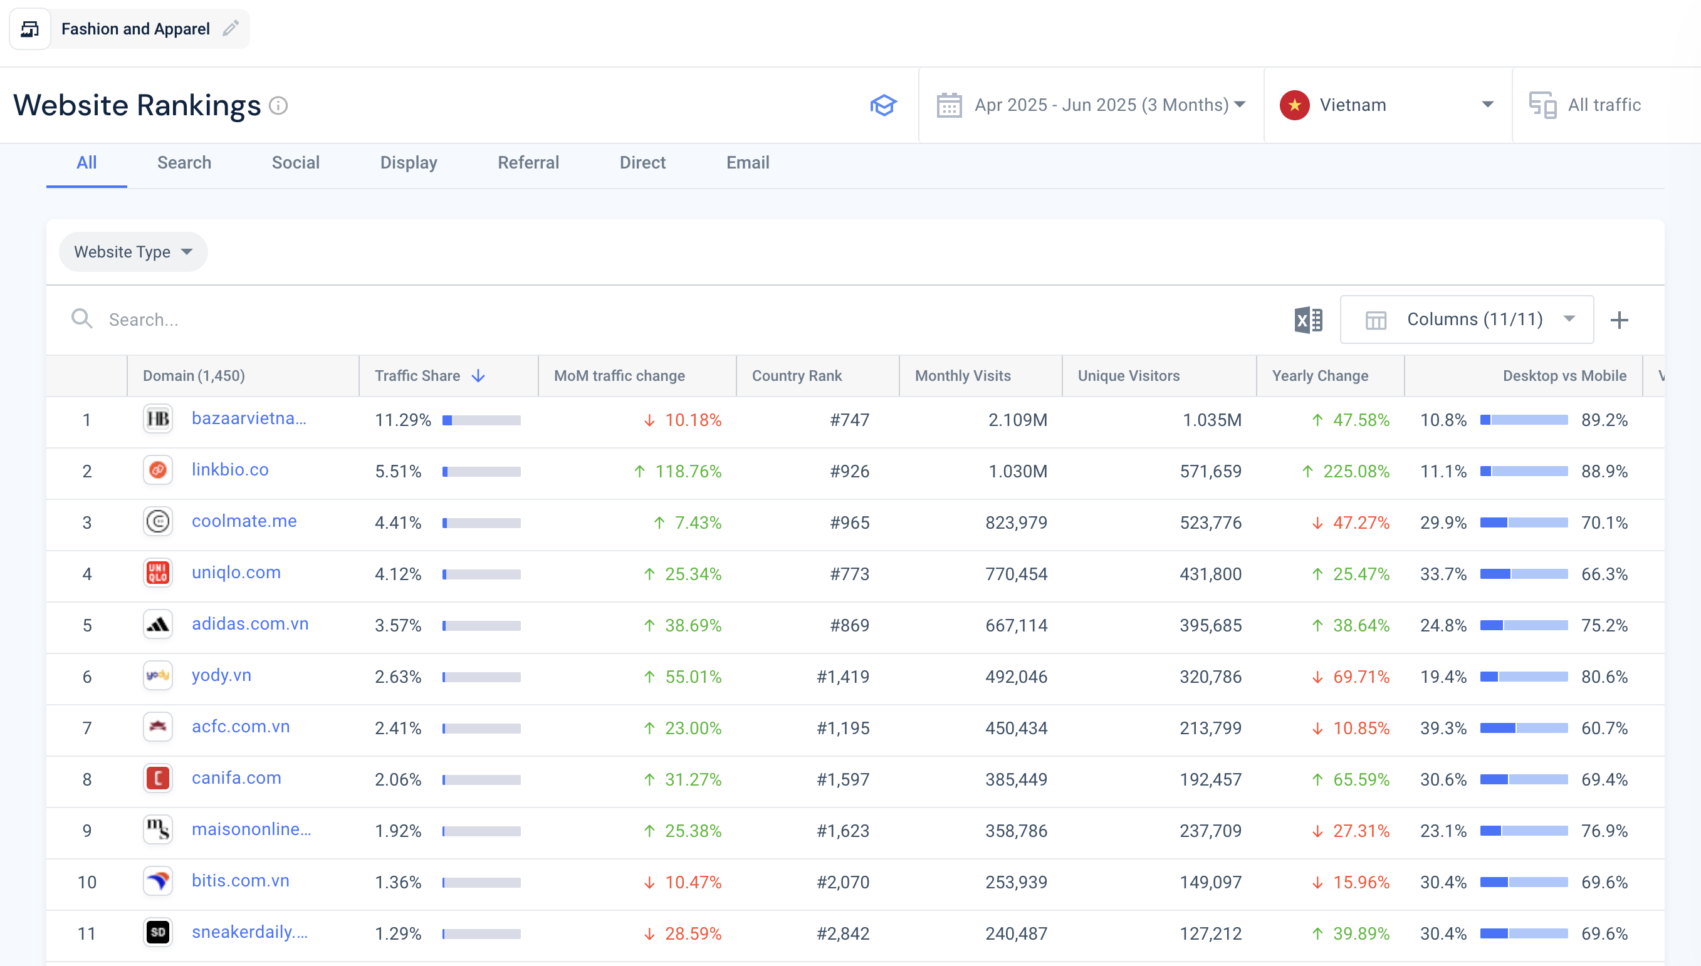The height and width of the screenshot is (966, 1701).
Task: Click the Vietnam flag icon
Action: click(1294, 105)
